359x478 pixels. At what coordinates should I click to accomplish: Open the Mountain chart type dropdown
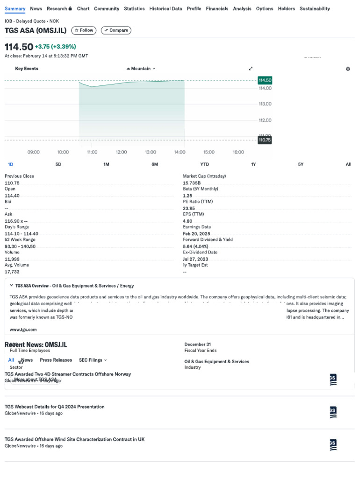click(x=141, y=69)
